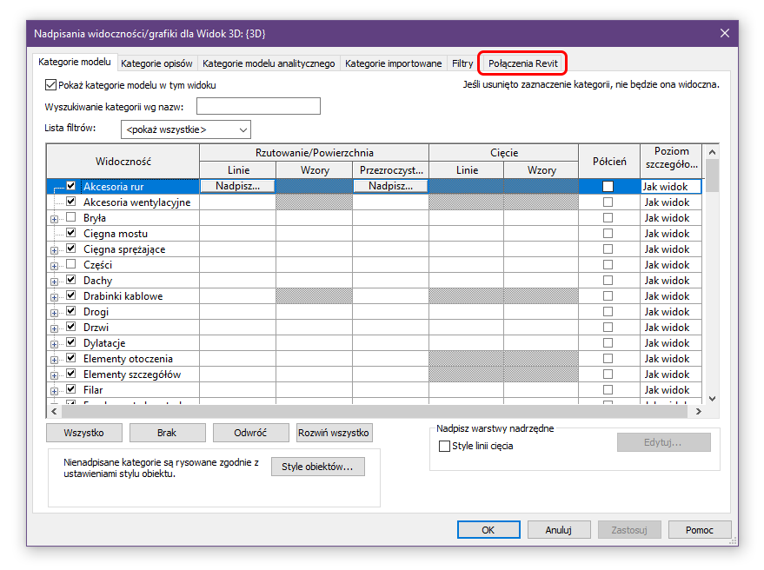
Task: Open the Lista filtrów dropdown
Action: click(186, 129)
